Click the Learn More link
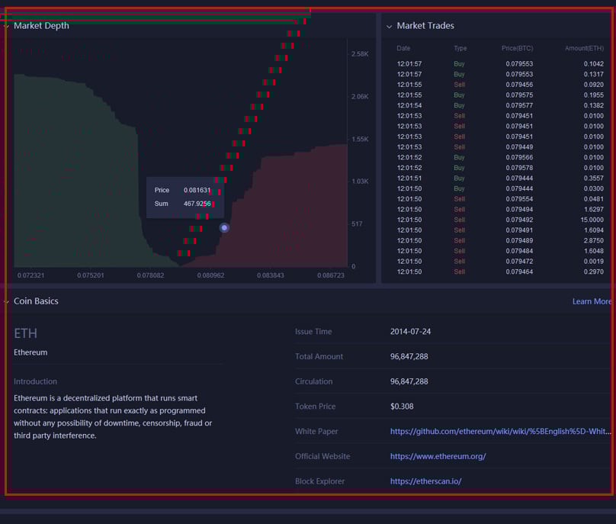Screen dimensions: 616x524 (592, 301)
